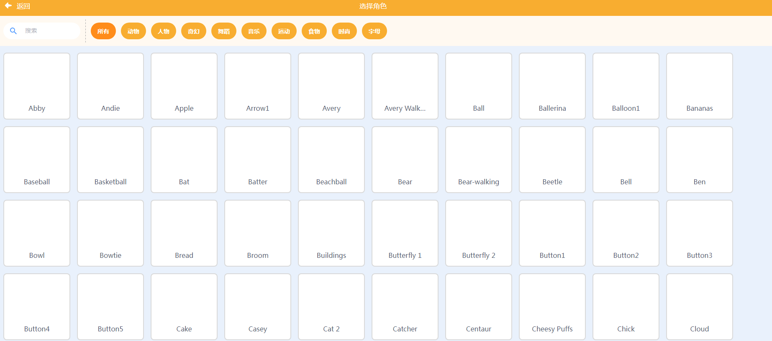772x341 pixels.
Task: Show the 舞蹈 category
Action: pyautogui.click(x=224, y=31)
